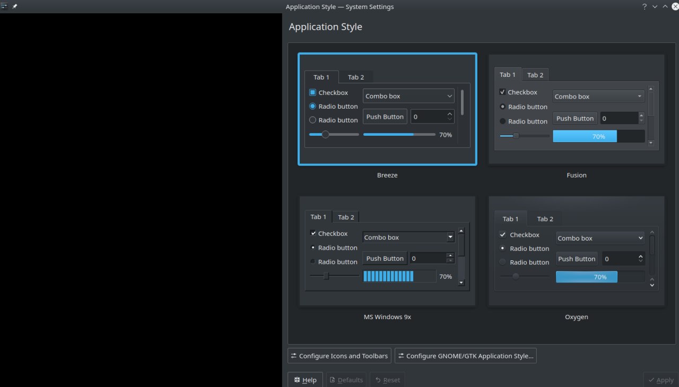Open Combo box in MS Windows 9x preview
This screenshot has height=387, width=679.
tap(408, 238)
